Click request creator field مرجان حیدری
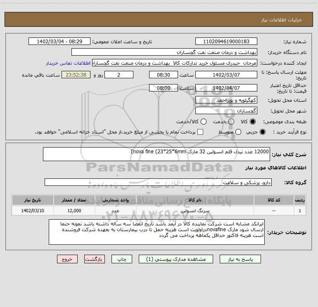This screenshot has width=318, height=307. coord(175,63)
